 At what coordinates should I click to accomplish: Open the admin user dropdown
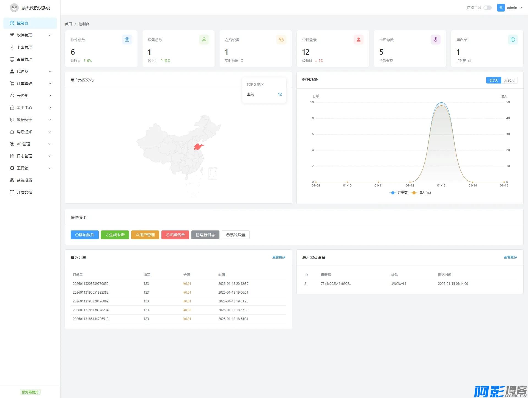(x=513, y=8)
